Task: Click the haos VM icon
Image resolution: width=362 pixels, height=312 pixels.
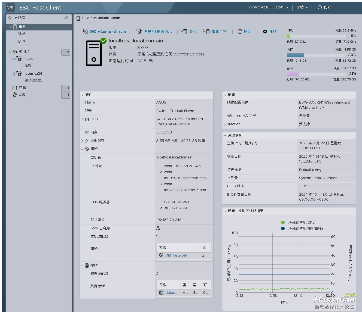Action: tap(20, 58)
